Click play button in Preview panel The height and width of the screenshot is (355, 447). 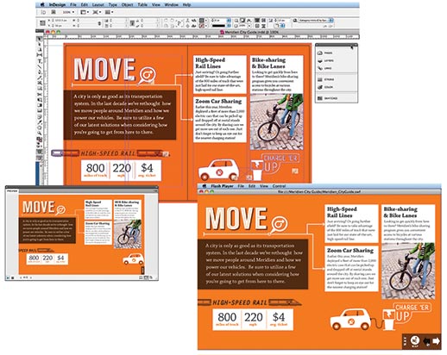pos(8,277)
